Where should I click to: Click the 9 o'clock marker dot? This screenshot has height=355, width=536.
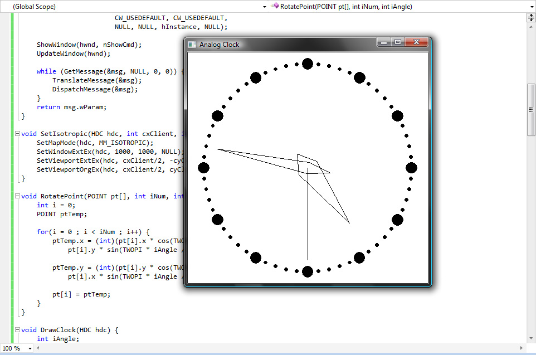coord(203,168)
